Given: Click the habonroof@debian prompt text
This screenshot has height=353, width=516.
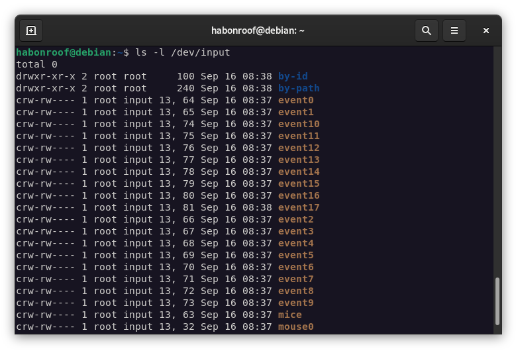Looking at the screenshot, I should pyautogui.click(x=64, y=52).
